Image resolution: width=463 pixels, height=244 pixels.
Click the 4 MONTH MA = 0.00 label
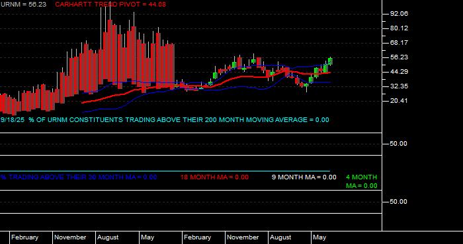(362, 181)
